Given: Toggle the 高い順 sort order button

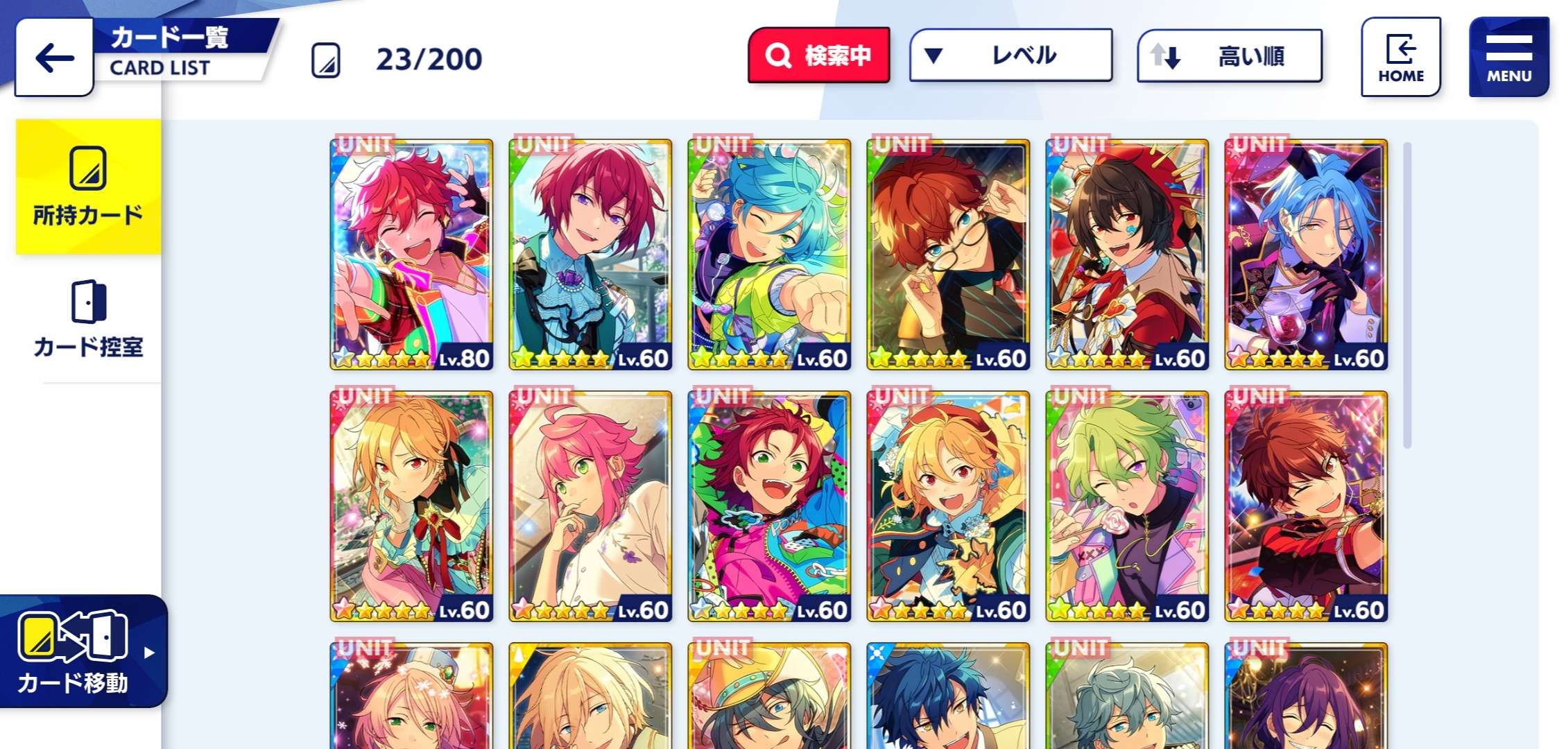Looking at the screenshot, I should coord(1230,55).
